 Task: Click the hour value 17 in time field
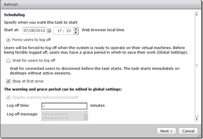(x=59, y=31)
